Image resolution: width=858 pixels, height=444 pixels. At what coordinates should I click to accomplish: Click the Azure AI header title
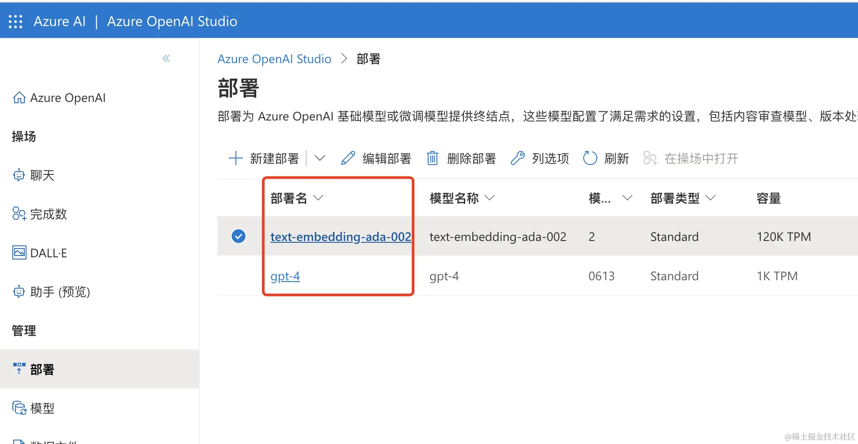(x=60, y=21)
